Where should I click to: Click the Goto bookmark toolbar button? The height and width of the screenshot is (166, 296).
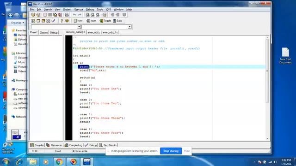pos(117,21)
